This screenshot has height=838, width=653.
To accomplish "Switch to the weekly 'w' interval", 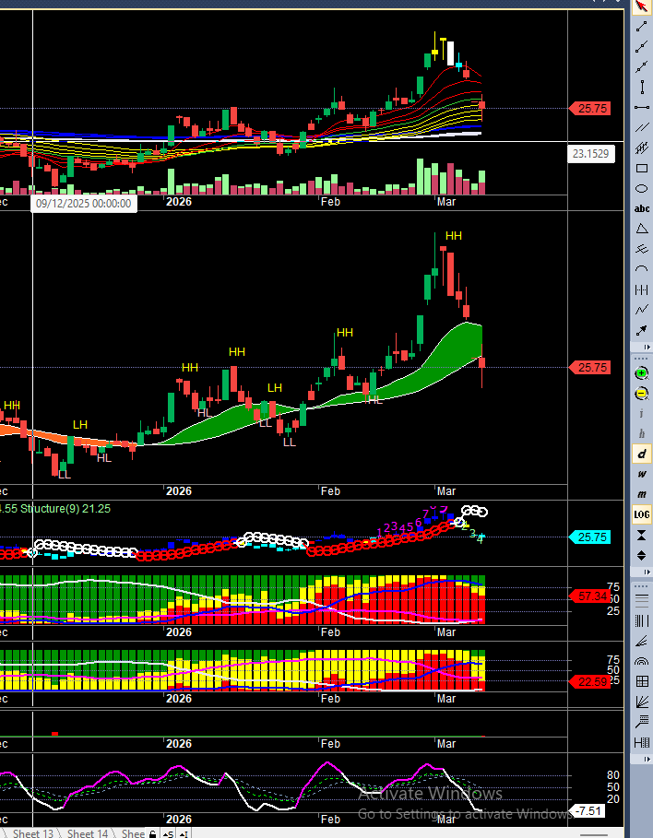I will pyautogui.click(x=642, y=474).
